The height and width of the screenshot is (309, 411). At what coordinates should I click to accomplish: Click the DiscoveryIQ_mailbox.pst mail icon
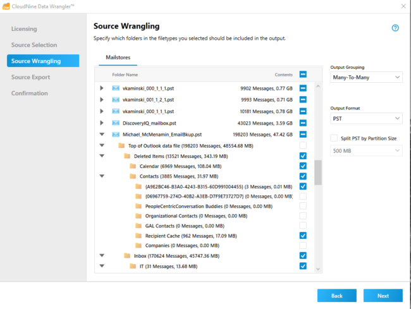[116, 123]
